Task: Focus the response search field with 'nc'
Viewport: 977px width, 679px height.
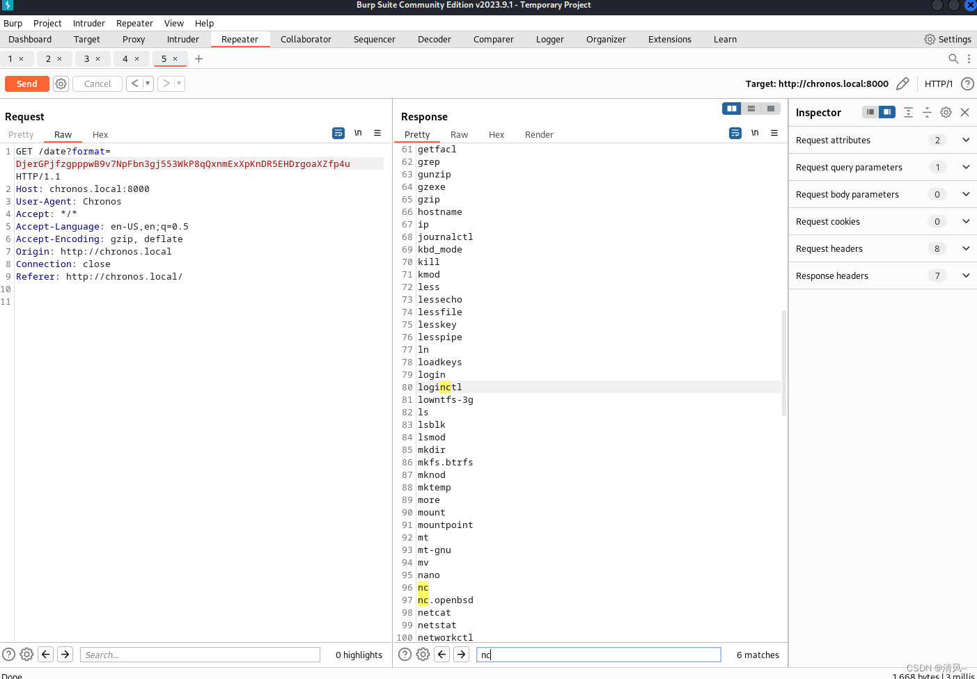Action: [598, 655]
